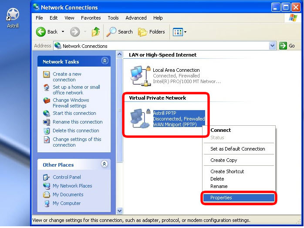304x228 pixels.
Task: Click the green Back arrow button
Action: click(41, 32)
